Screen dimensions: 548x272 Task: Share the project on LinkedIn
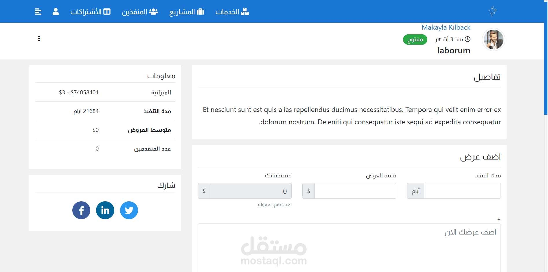[105, 210]
